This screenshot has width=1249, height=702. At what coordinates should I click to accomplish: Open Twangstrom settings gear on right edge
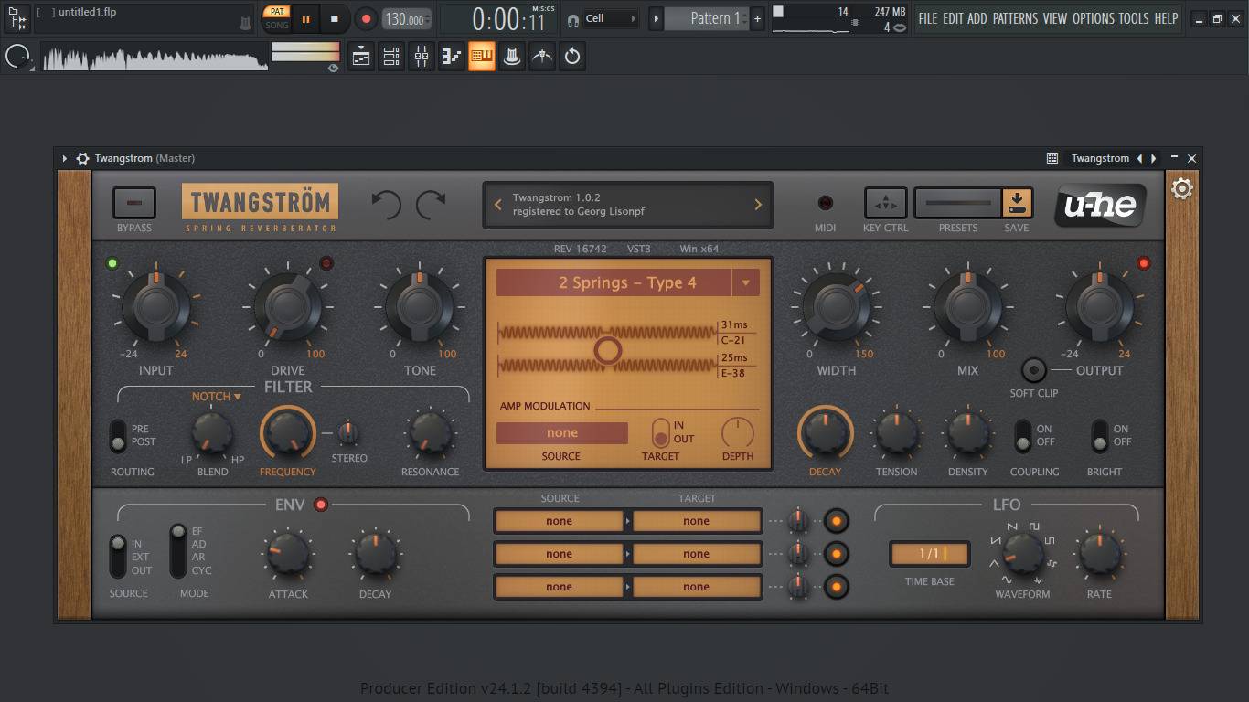[1182, 189]
